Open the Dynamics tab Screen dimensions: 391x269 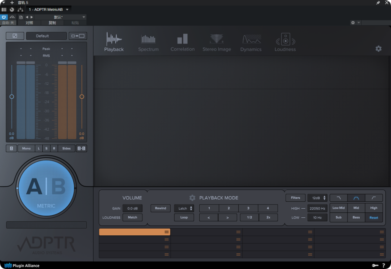[x=251, y=43]
